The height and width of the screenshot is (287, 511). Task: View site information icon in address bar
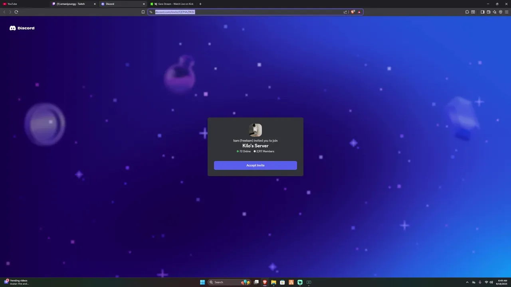[x=151, y=12]
